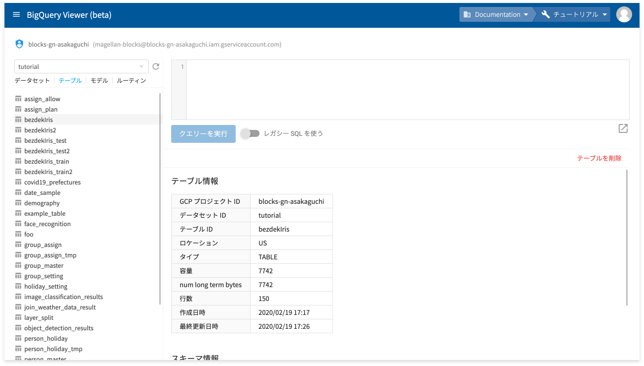644x366 pixels.
Task: Click the ロケーション value US
Action: 291,243
